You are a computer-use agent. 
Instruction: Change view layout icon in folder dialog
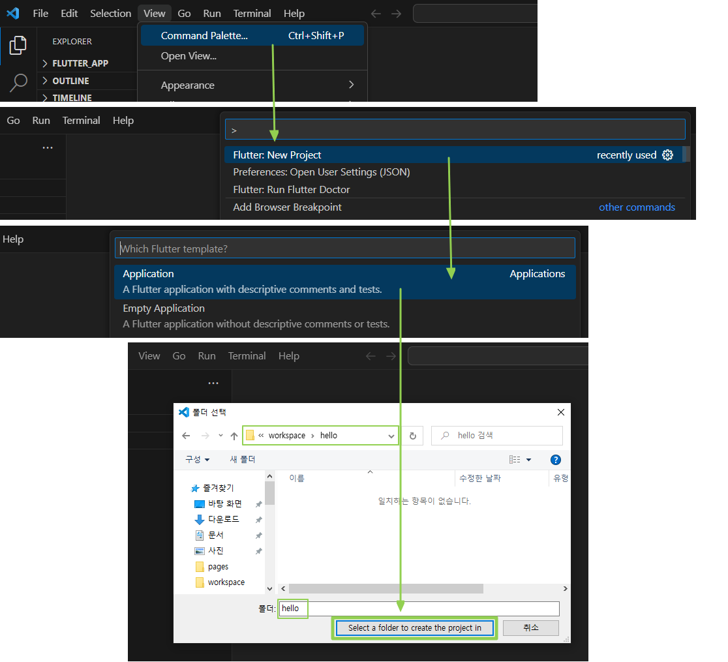point(515,460)
